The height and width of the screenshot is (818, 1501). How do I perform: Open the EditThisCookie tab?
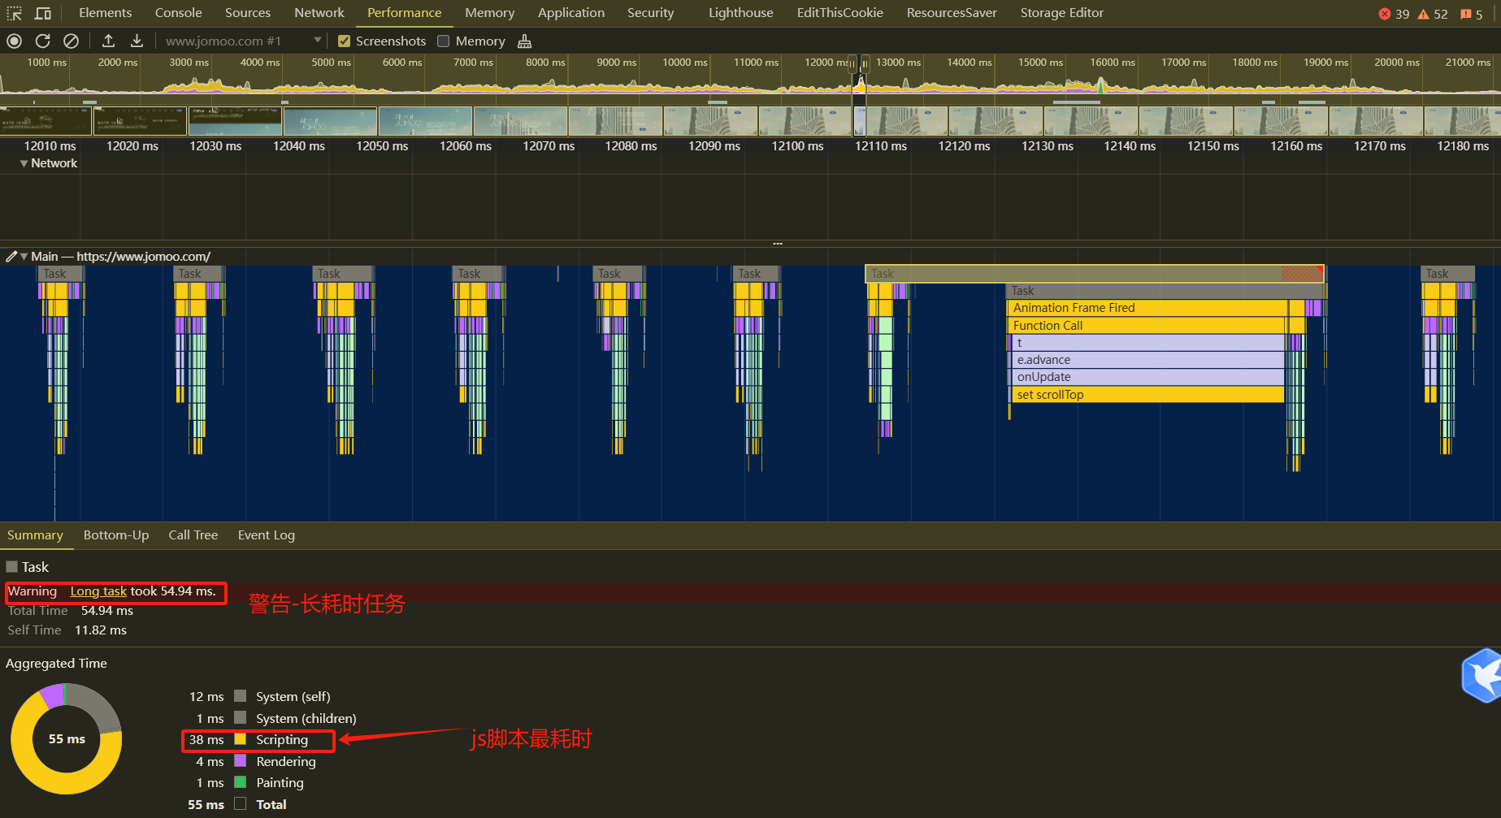(840, 13)
